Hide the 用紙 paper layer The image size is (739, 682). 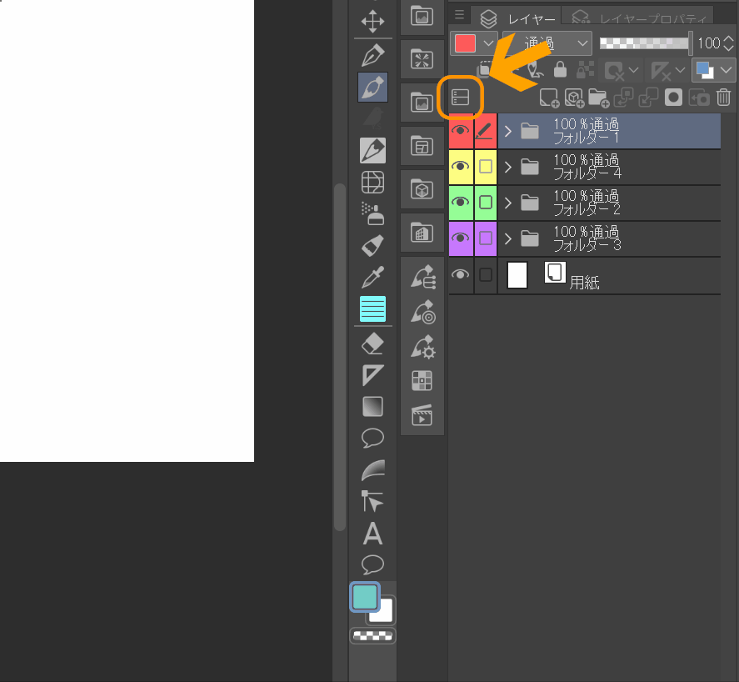[461, 274]
